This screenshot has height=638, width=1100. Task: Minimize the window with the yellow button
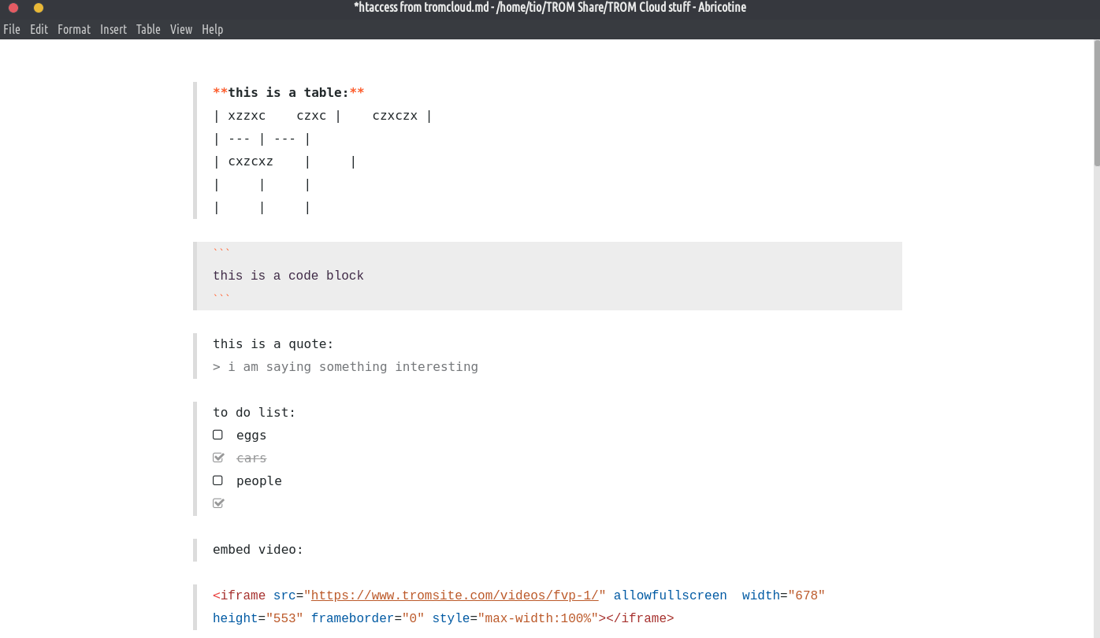[x=39, y=8]
